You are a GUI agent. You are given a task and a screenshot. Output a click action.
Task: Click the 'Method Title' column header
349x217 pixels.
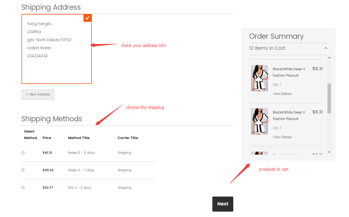[79, 138]
